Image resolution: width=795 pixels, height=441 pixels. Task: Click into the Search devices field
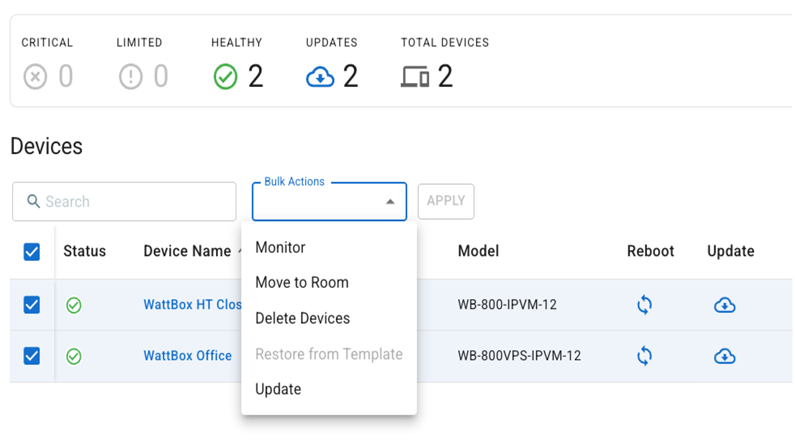pyautogui.click(x=124, y=201)
